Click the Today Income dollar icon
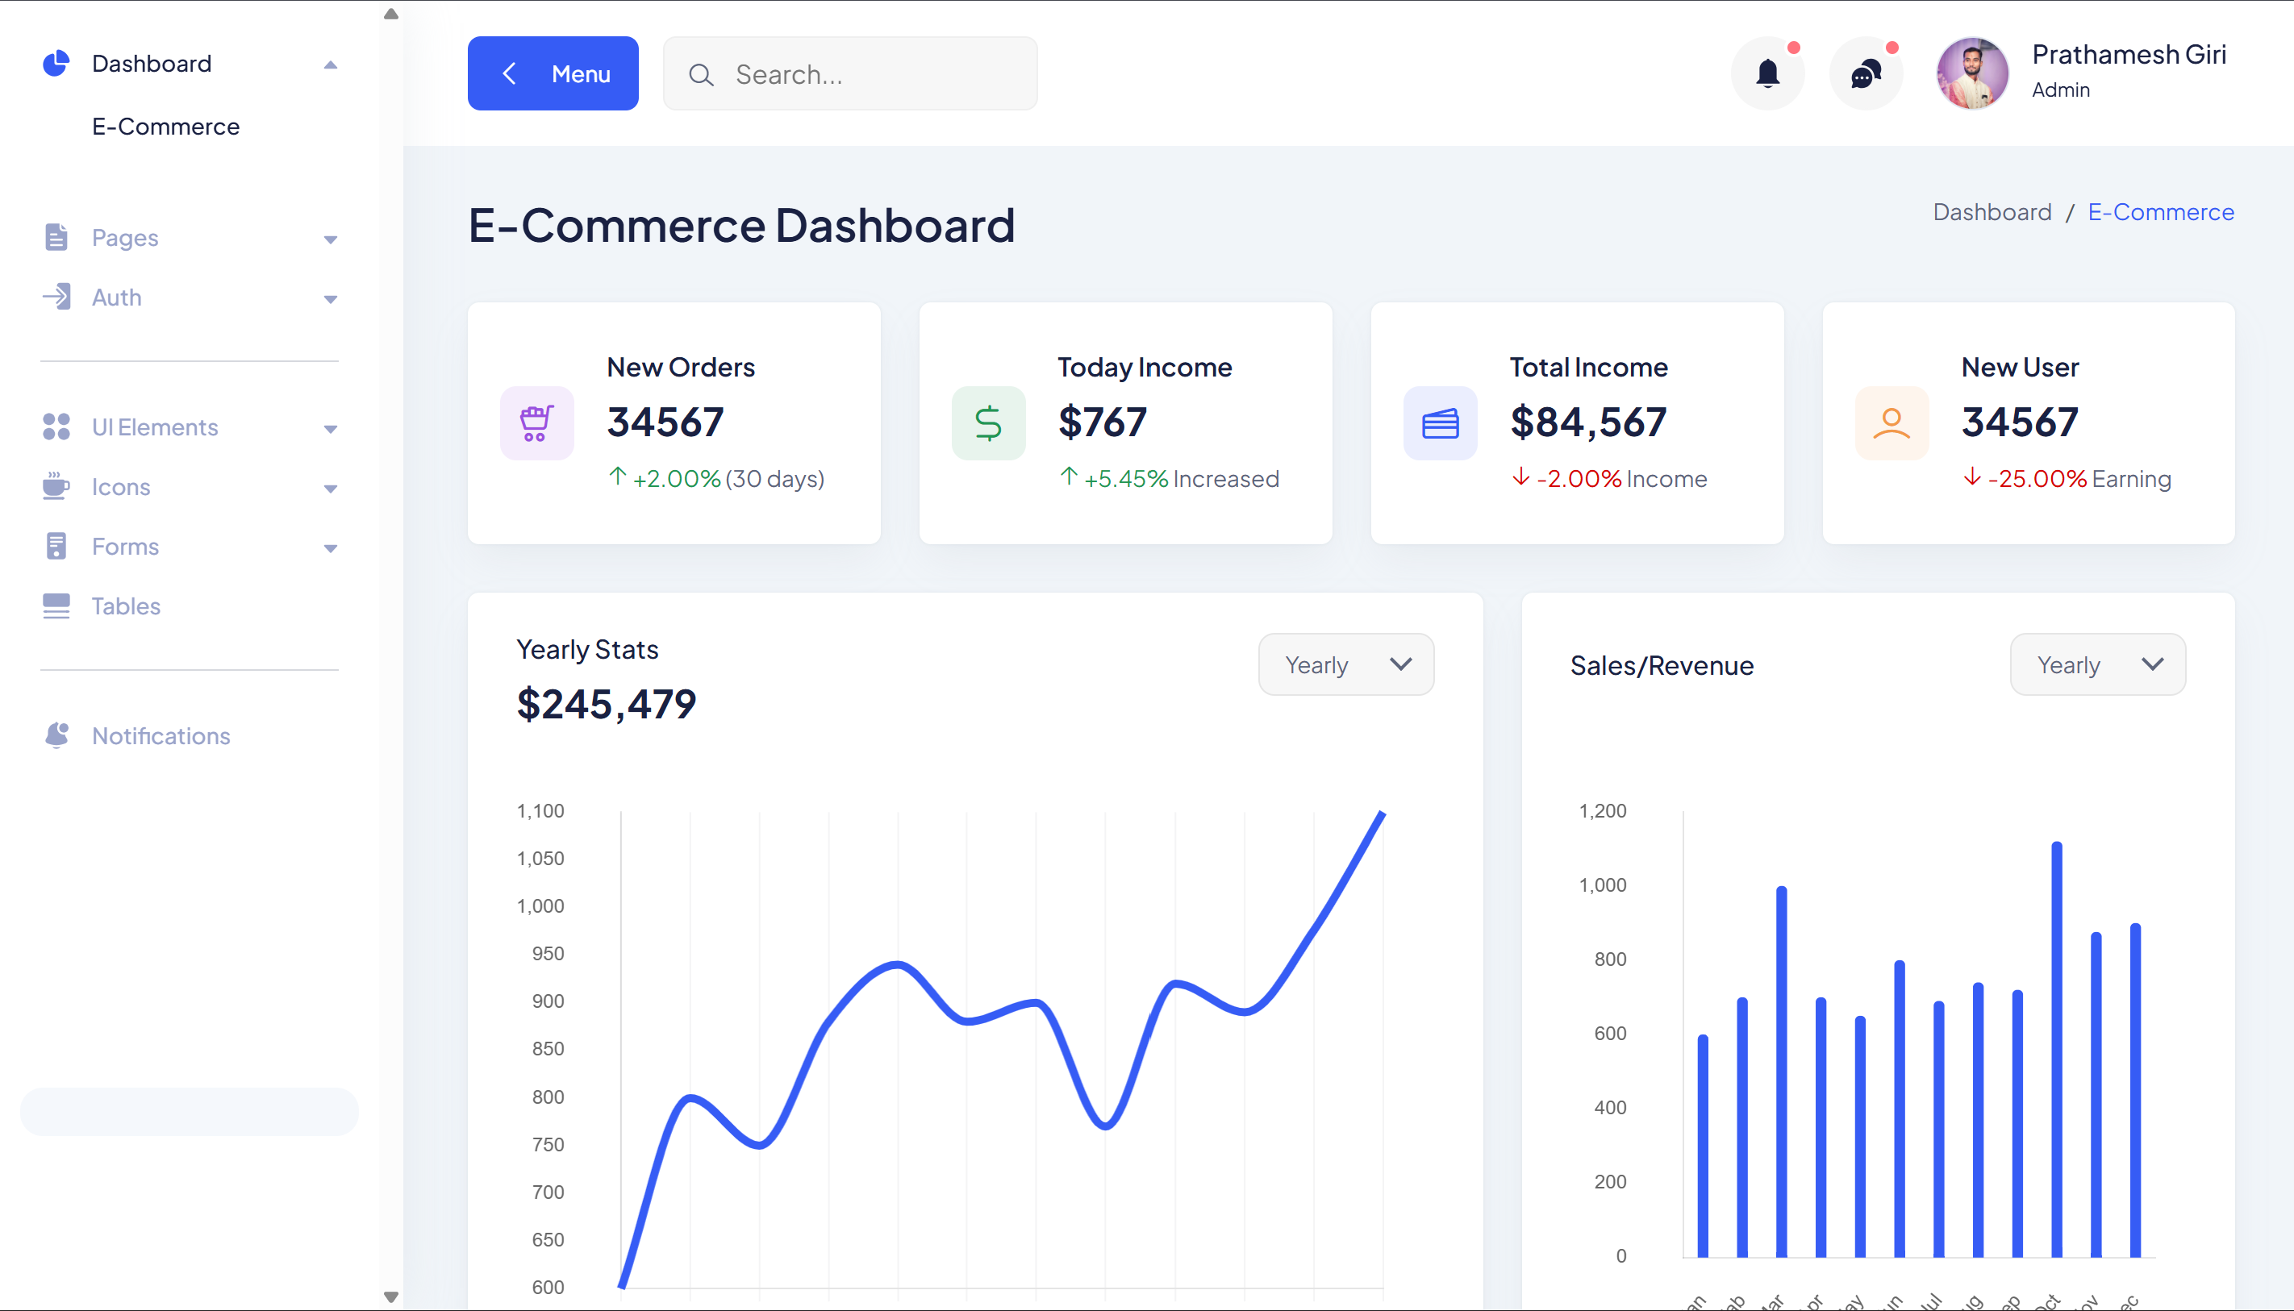Viewport: 2294px width, 1311px height. pyautogui.click(x=988, y=423)
